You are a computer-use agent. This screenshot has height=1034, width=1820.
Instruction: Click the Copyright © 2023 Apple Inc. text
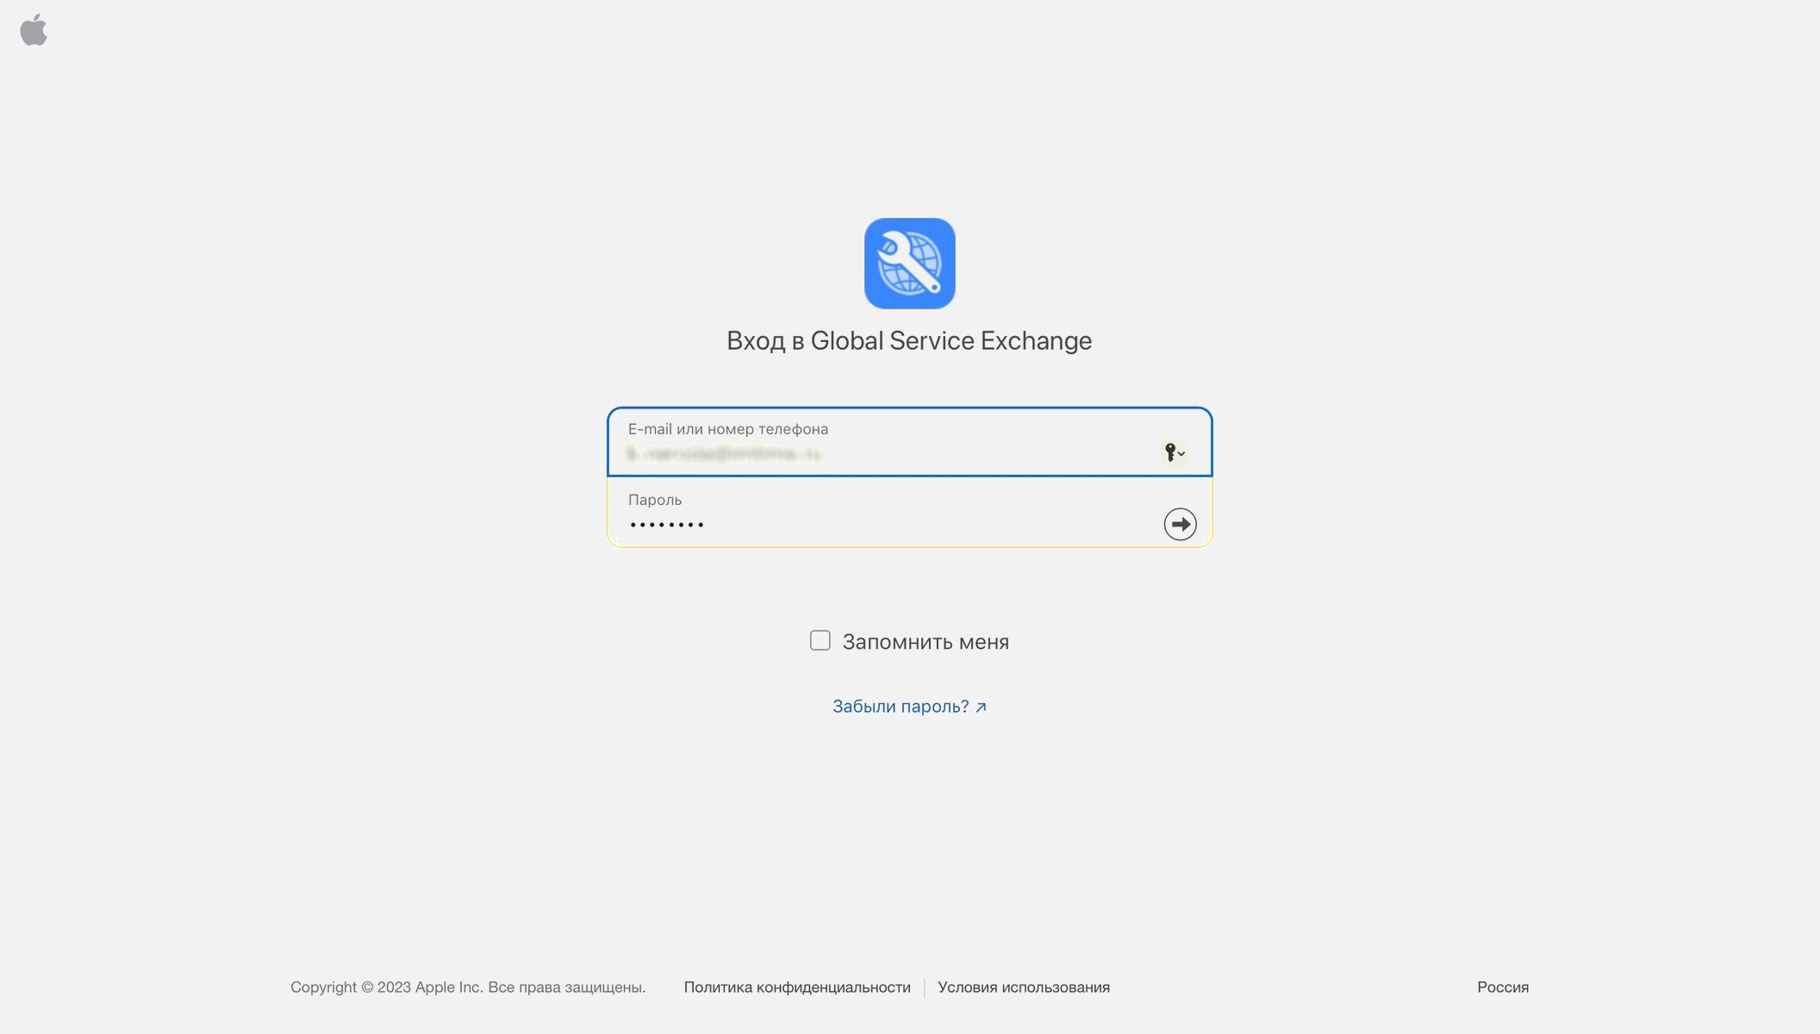468,987
